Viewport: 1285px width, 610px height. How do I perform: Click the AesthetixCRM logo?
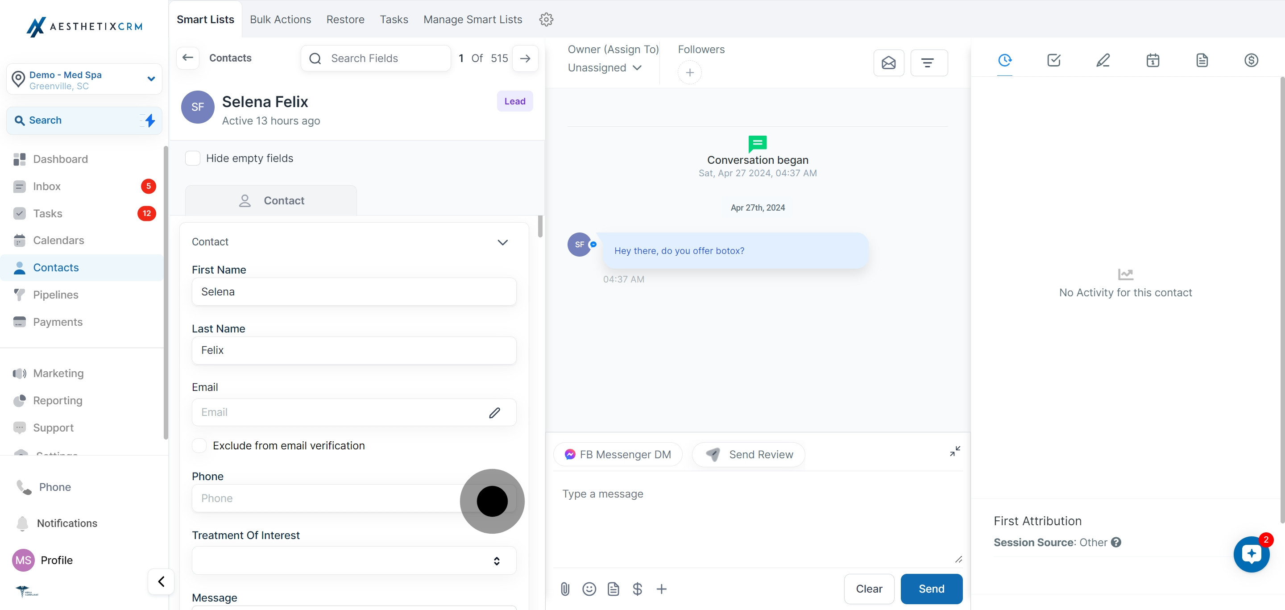[84, 27]
